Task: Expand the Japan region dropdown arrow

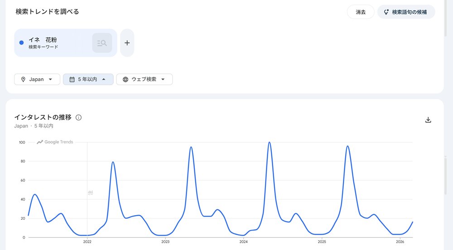Action: tap(51, 80)
